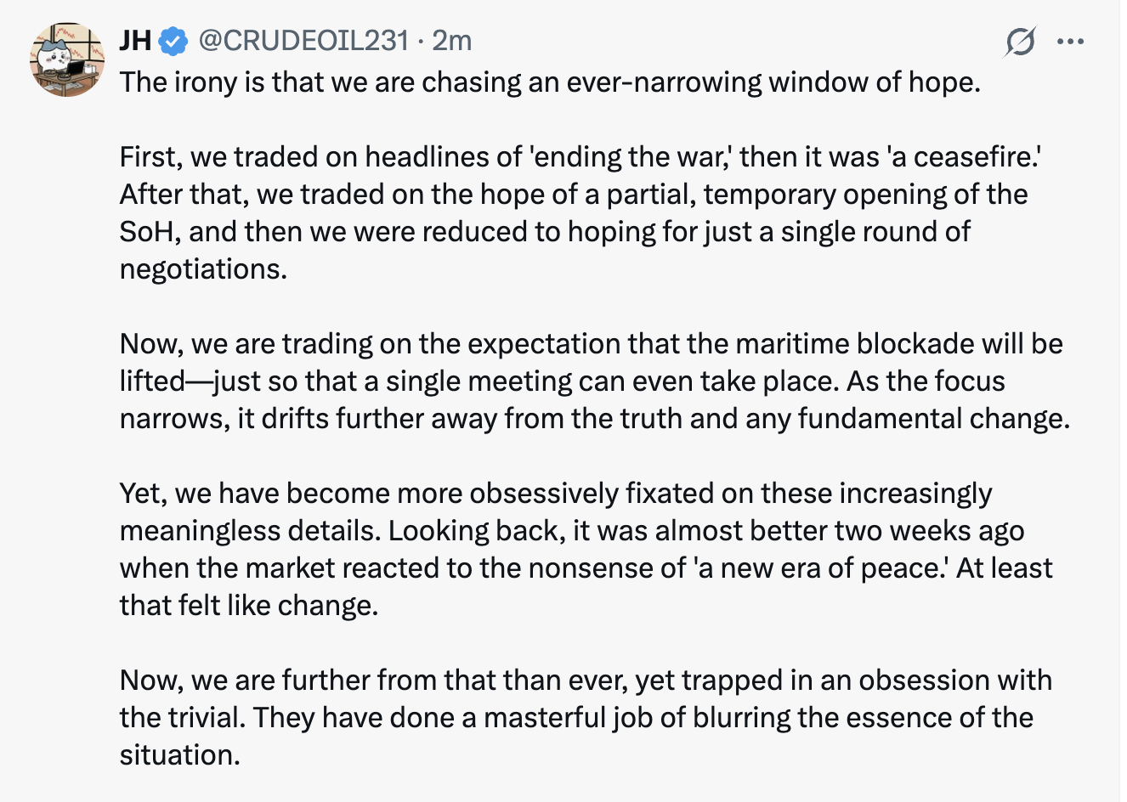Click the 2m post timestamp
The width and height of the screenshot is (1127, 802).
coord(451,40)
